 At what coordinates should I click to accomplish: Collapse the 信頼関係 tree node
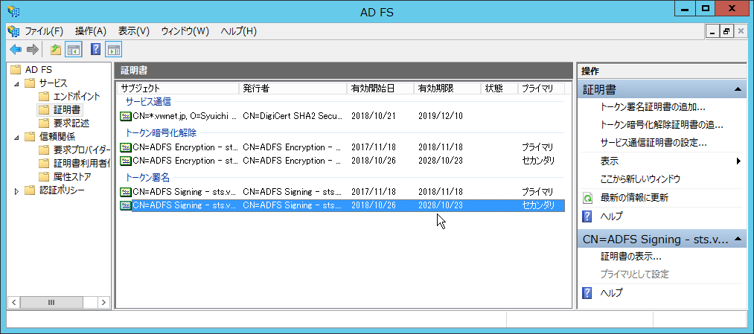(17, 138)
